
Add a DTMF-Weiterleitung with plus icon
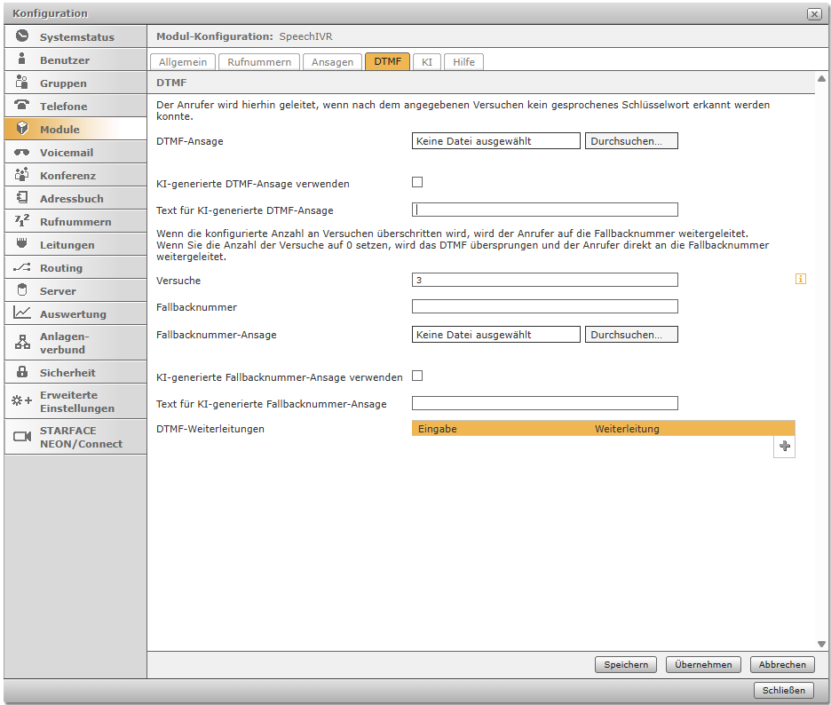tap(784, 447)
